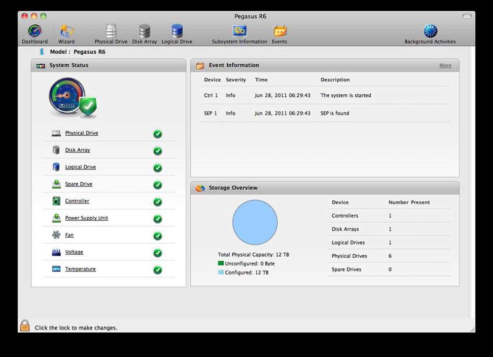The width and height of the screenshot is (493, 357).
Task: Click the Logical Drive row icon in System Status
Action: pos(56,167)
